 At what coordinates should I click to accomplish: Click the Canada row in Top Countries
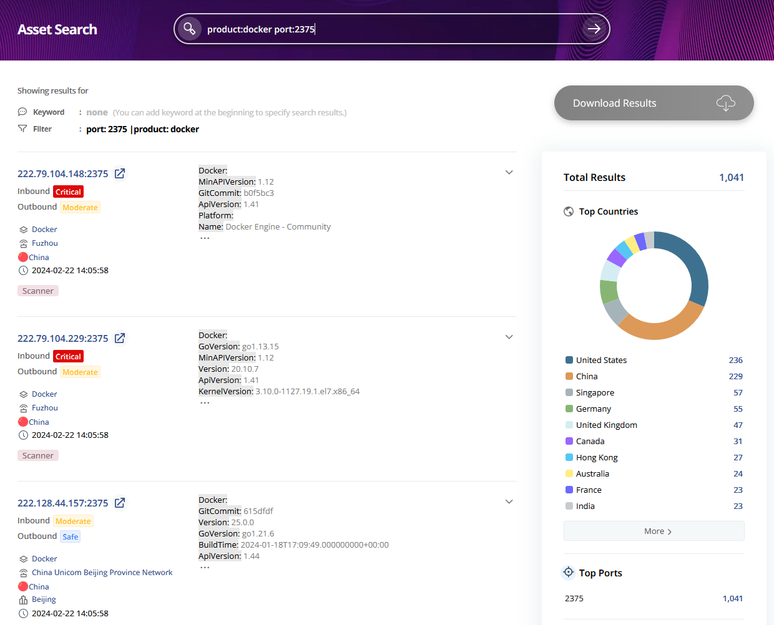(654, 441)
